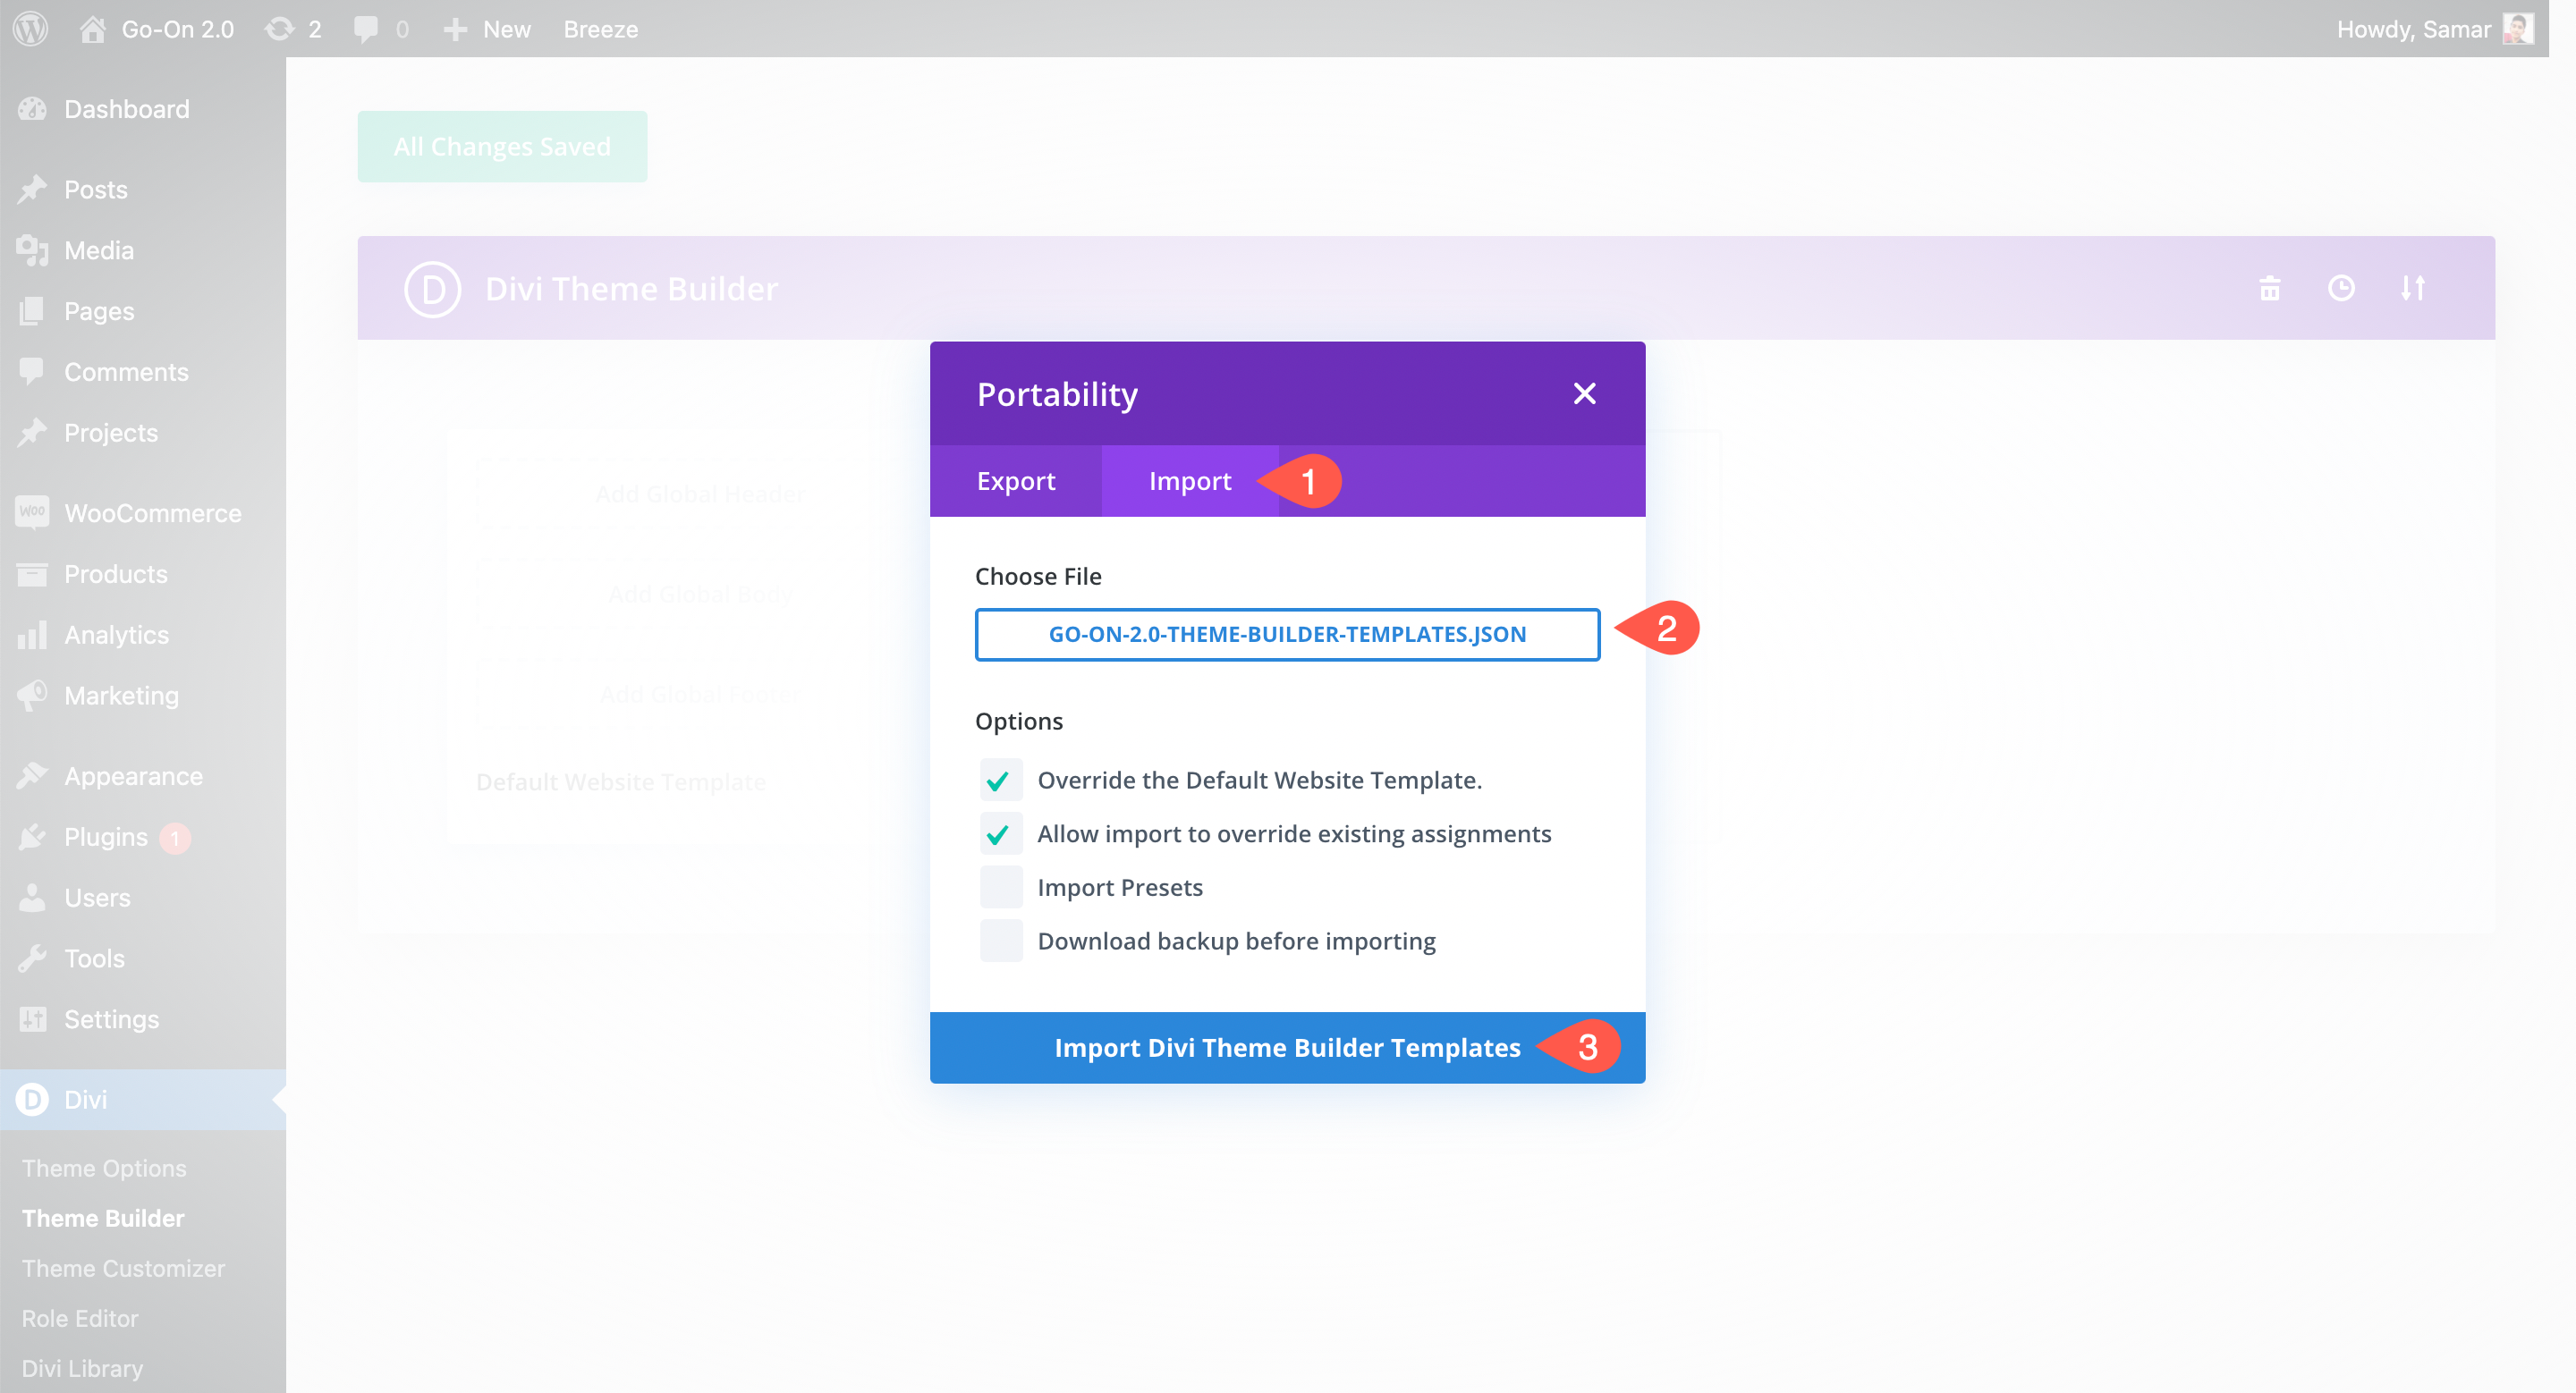
Task: Click the WooCommerce Woo icon
Action: (32, 512)
